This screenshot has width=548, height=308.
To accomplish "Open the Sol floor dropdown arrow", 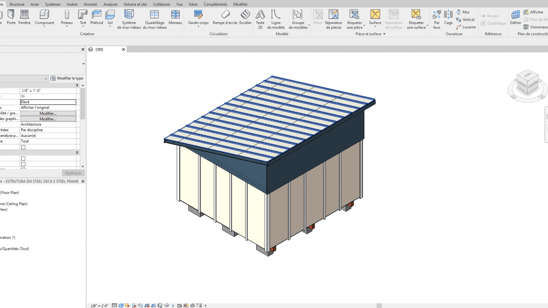I will [x=110, y=26].
